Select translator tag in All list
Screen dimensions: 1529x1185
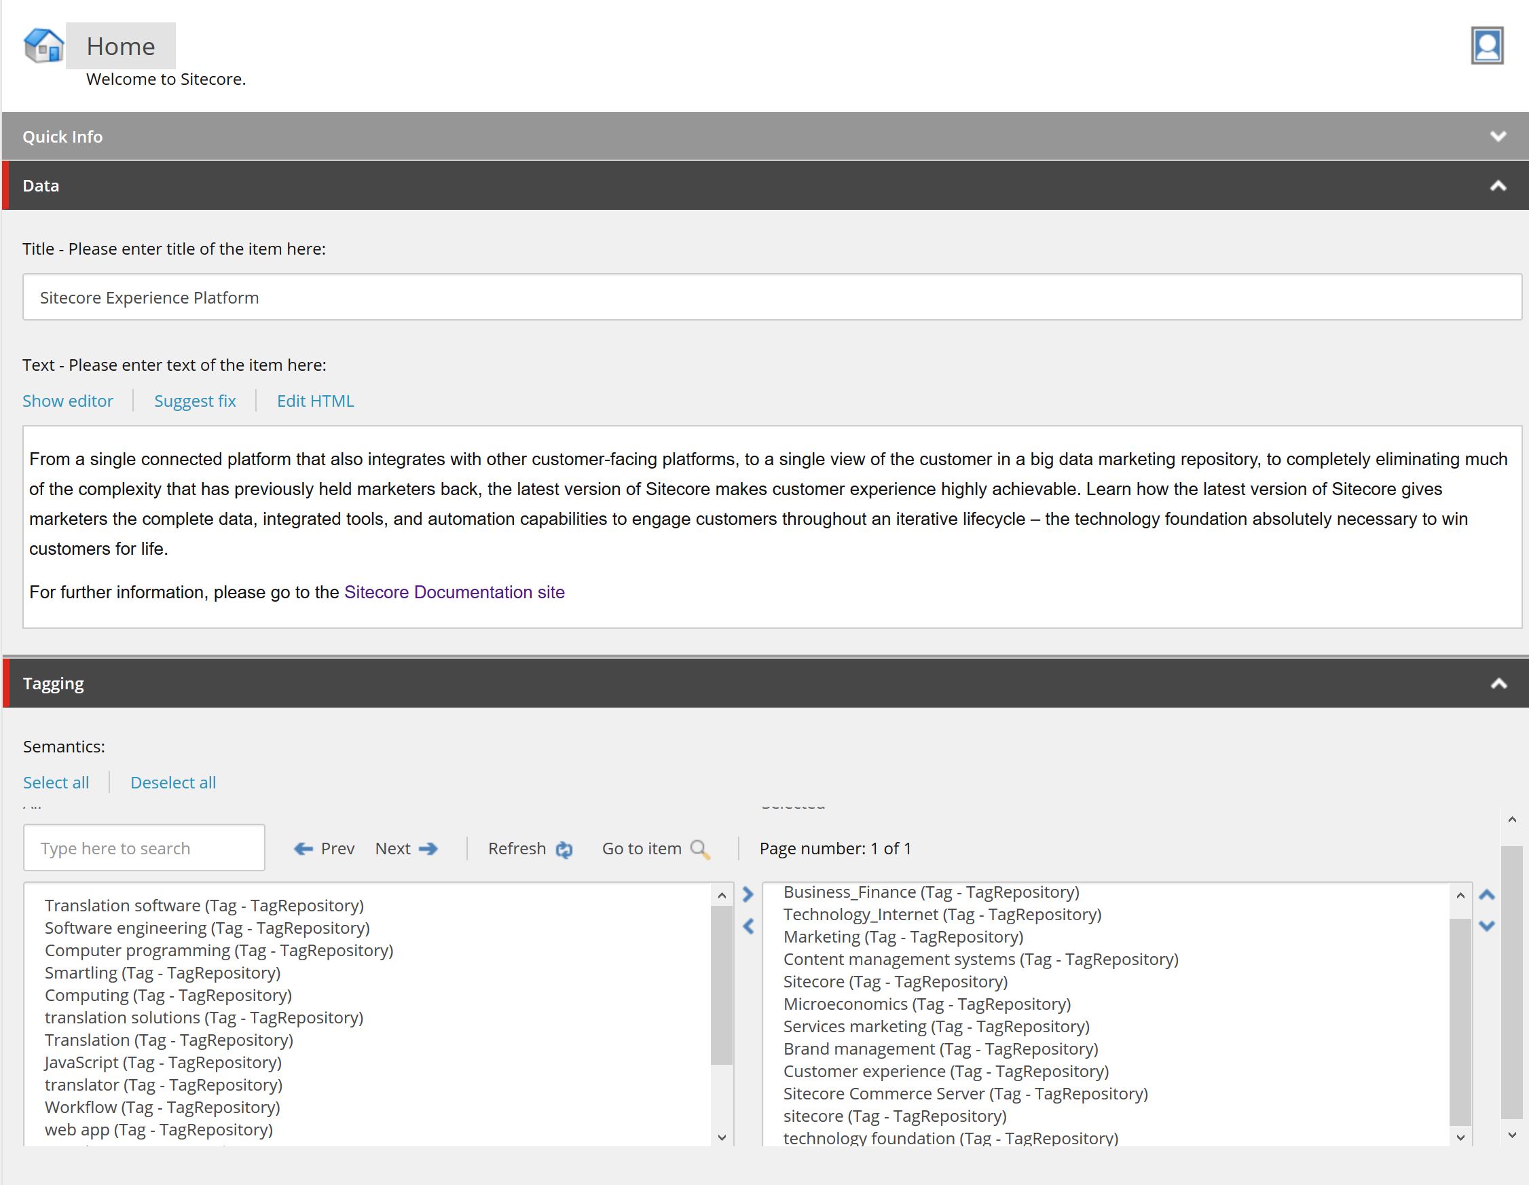(x=164, y=1085)
